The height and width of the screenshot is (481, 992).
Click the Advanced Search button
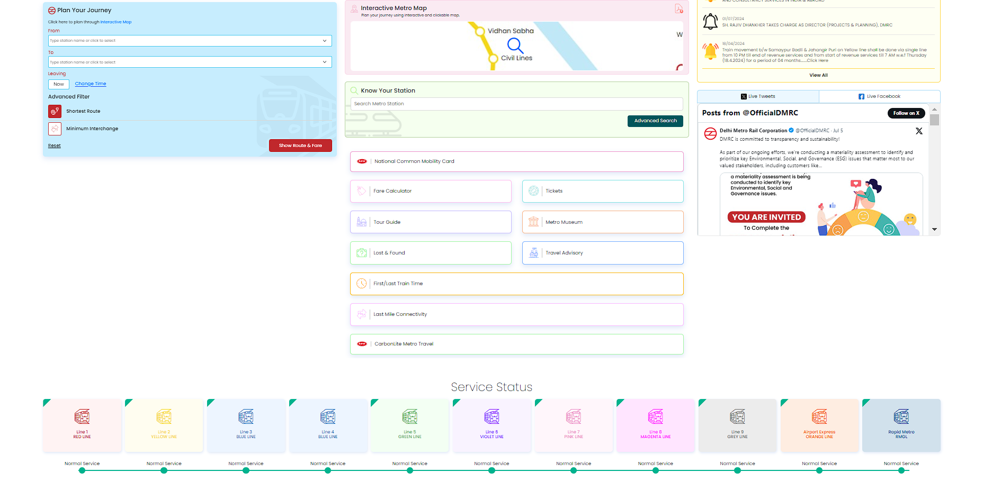pyautogui.click(x=655, y=121)
